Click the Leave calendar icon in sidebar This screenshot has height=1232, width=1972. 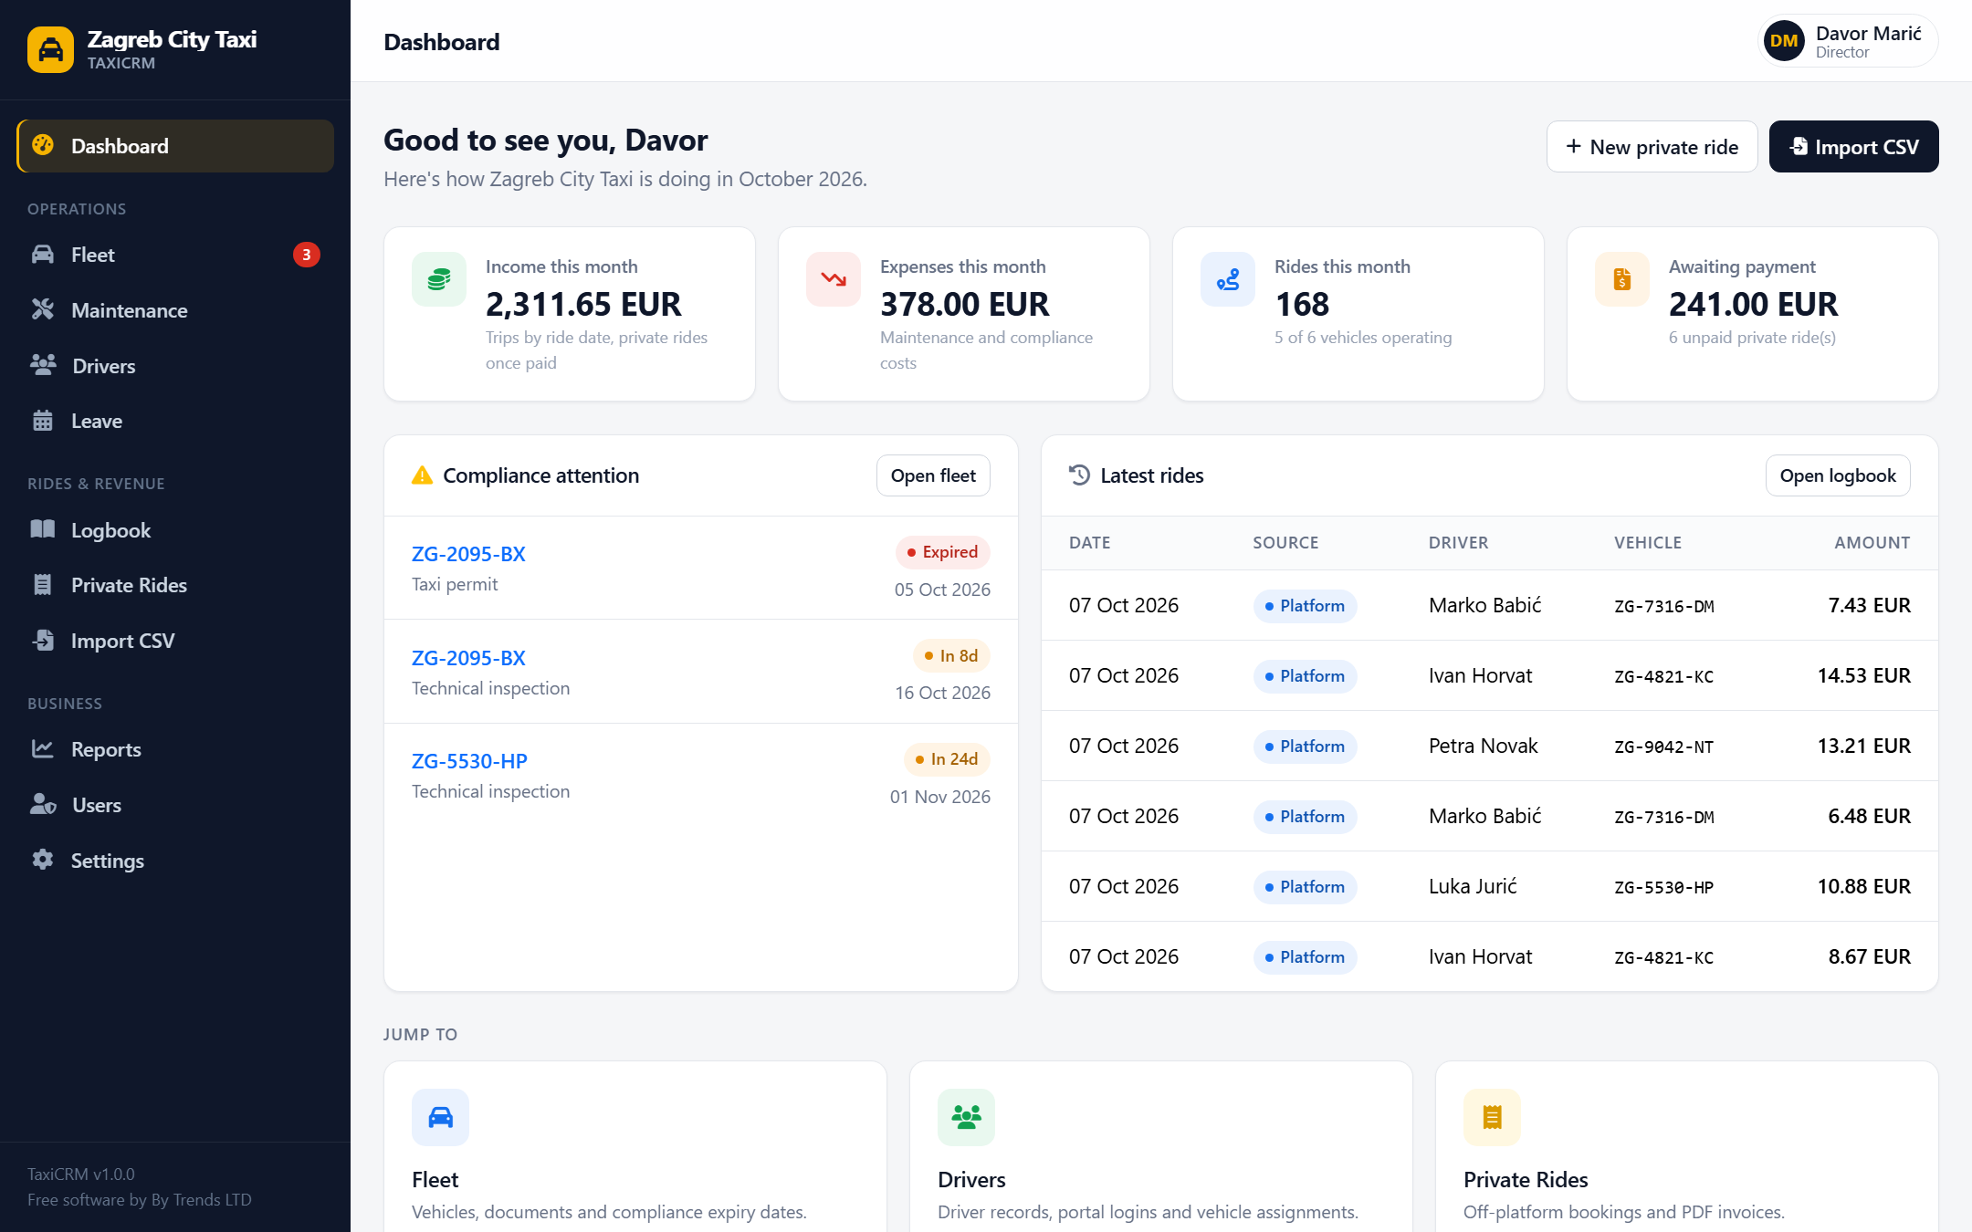[x=43, y=421]
